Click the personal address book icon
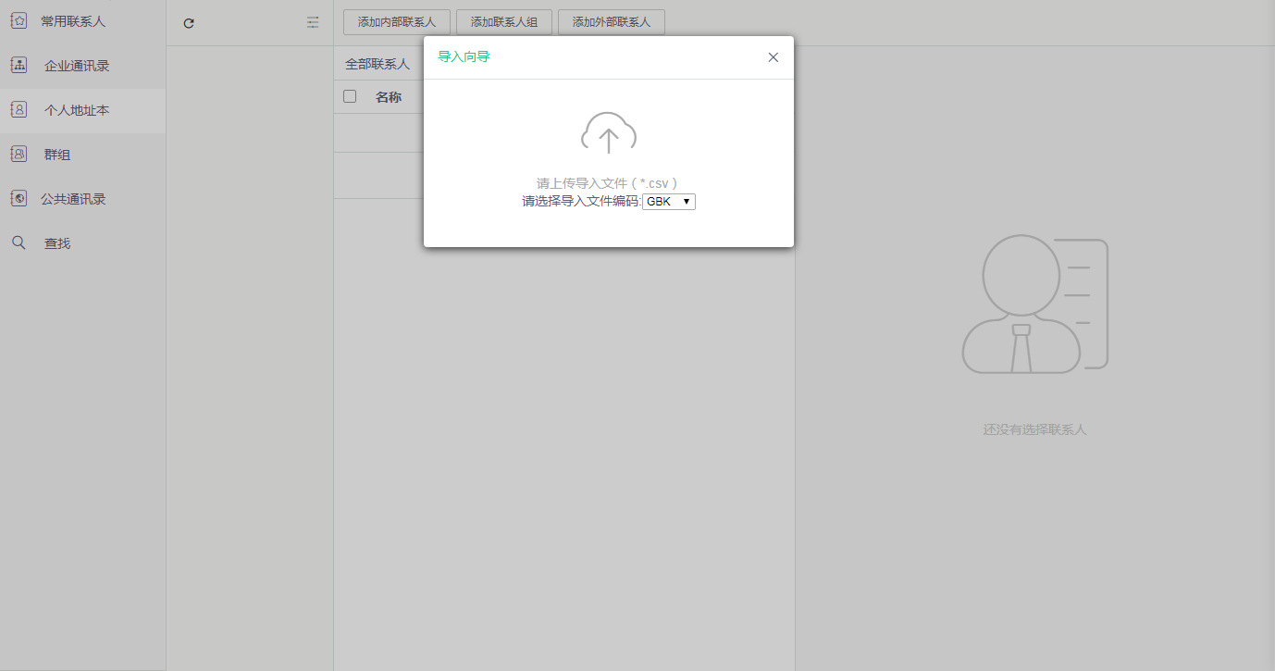The width and height of the screenshot is (1275, 671). click(x=19, y=109)
